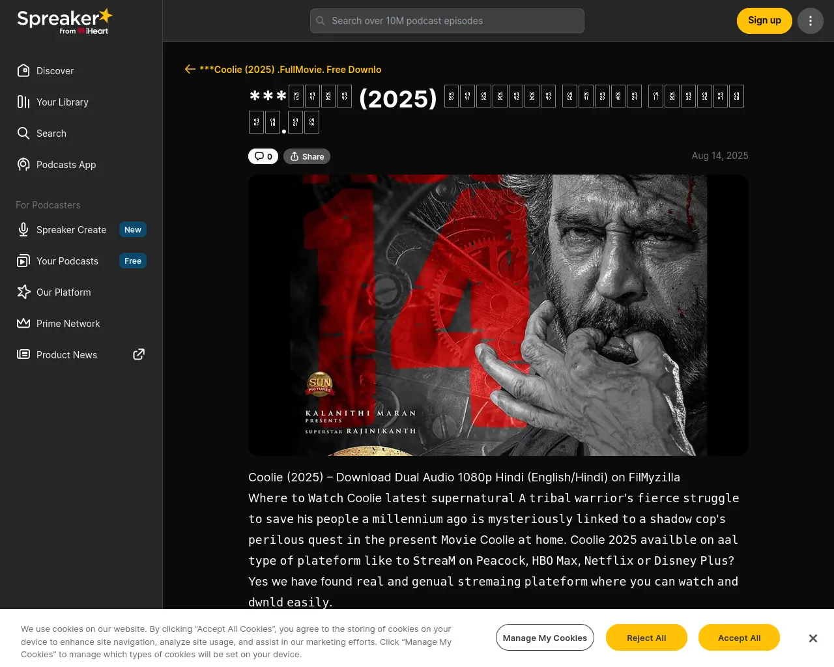Reject All cookies
The height and width of the screenshot is (667, 834).
(646, 638)
